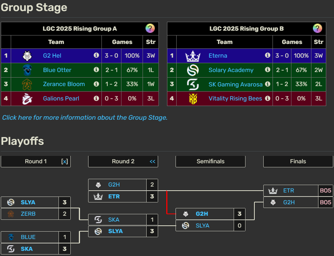Click G2H in the Semifinals match
The image size is (334, 256).
pos(202,214)
